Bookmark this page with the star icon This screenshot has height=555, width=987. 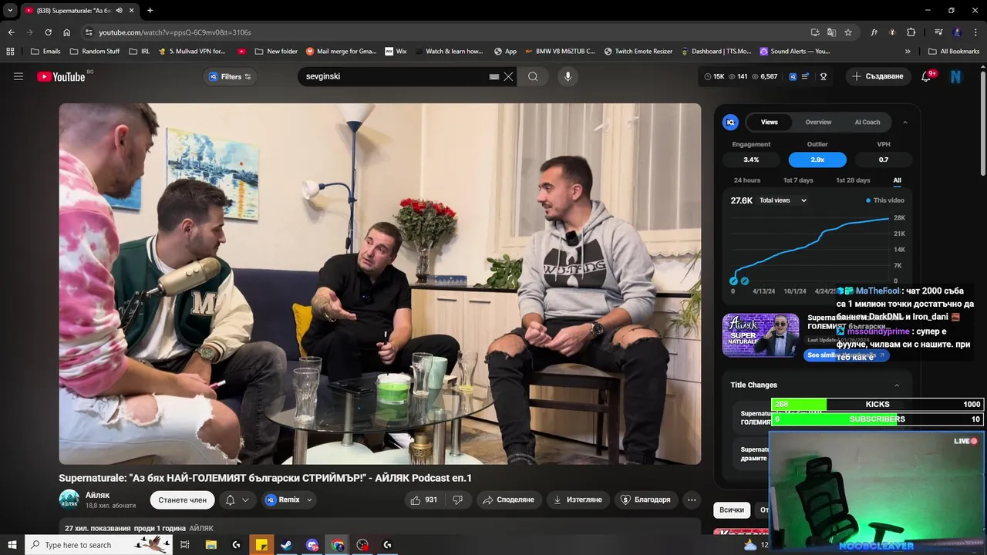coord(848,32)
